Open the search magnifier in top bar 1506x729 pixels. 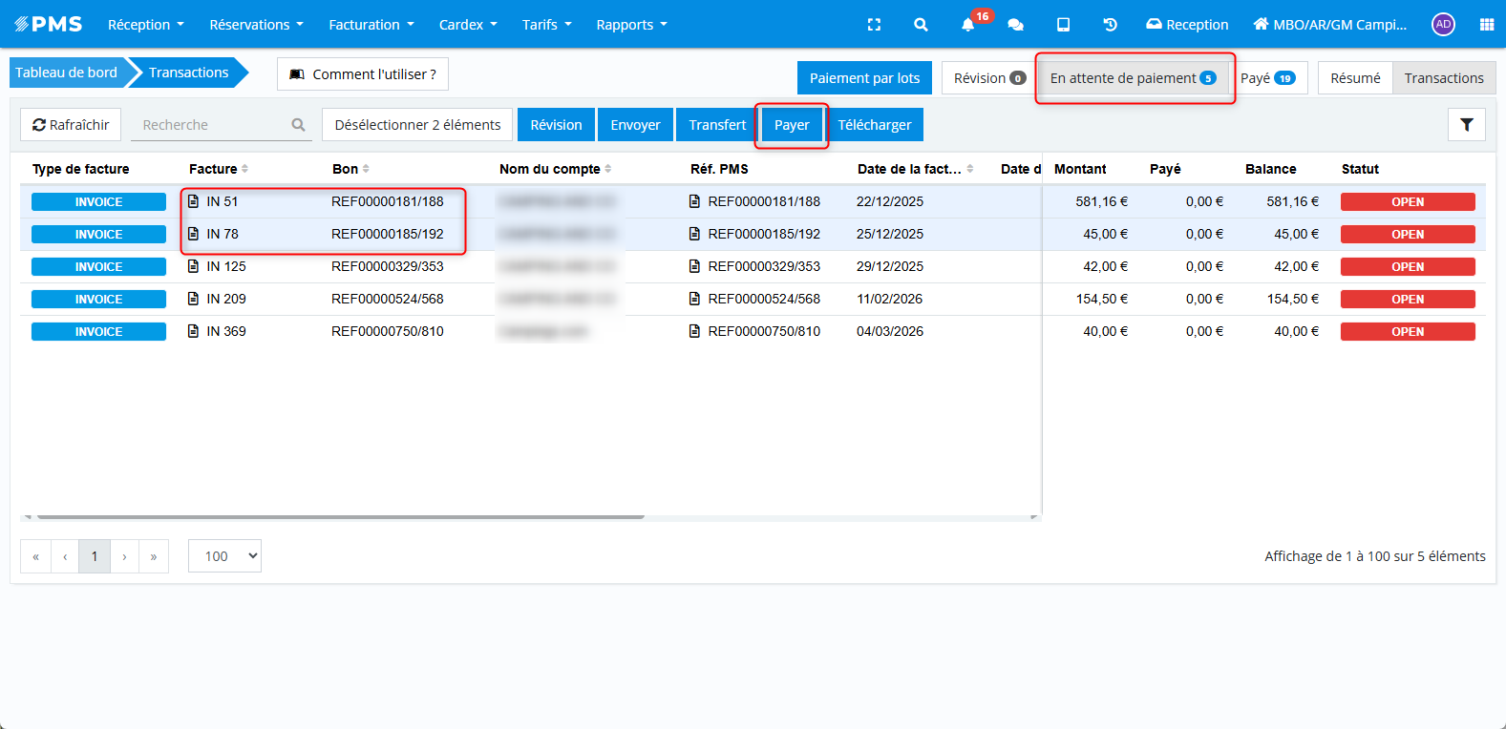(x=921, y=25)
